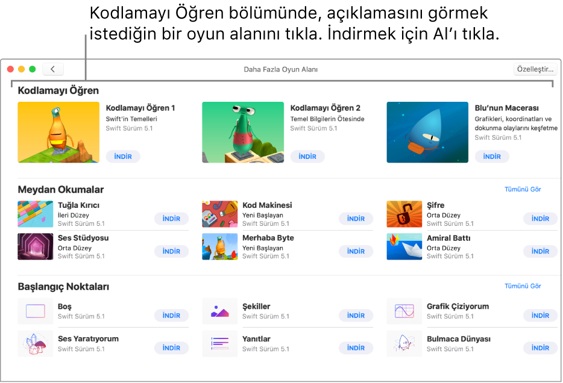Viewport: 563px width, 383px height.
Task: Open the Ses Stüdyosu icon
Action: (36, 246)
